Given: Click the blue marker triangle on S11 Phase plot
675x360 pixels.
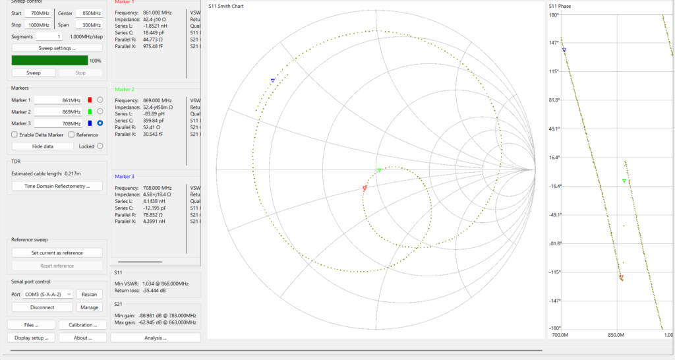Looking at the screenshot, I should click(564, 49).
